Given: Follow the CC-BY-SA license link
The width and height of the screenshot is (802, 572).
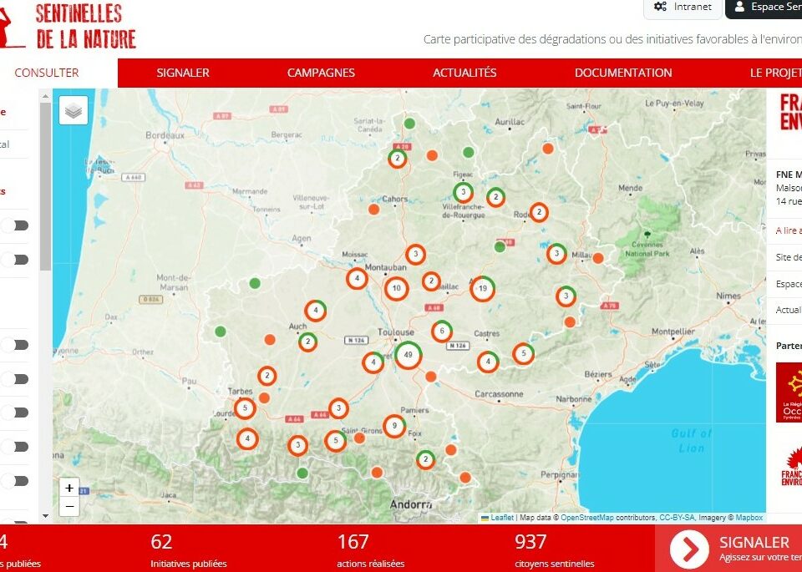Looking at the screenshot, I should (x=677, y=517).
